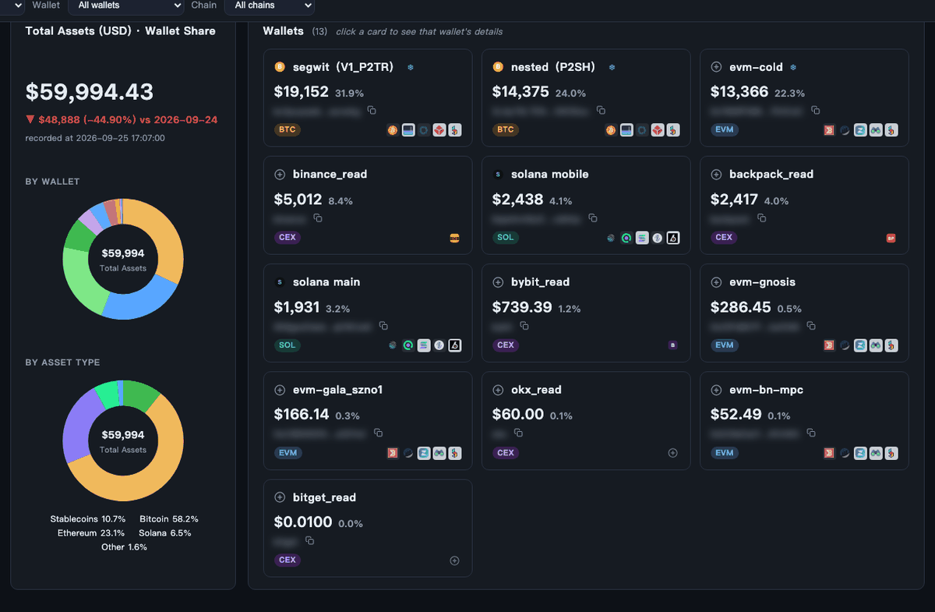
Task: Click the $13,366 balance on evm-cold card
Action: [739, 92]
